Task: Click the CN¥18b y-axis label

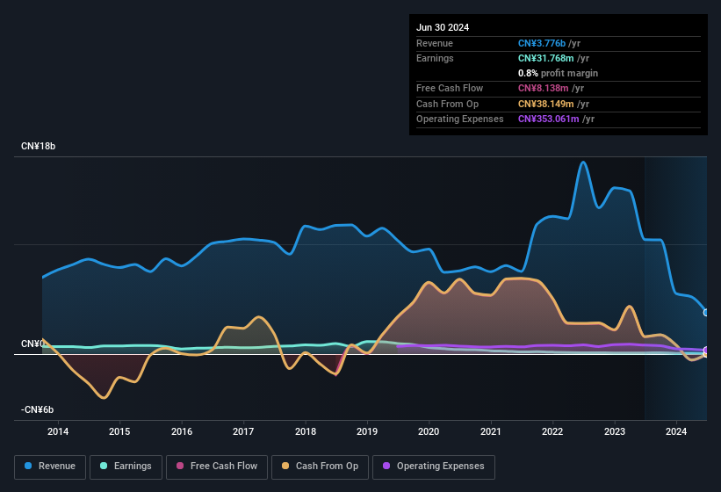Action: point(38,146)
